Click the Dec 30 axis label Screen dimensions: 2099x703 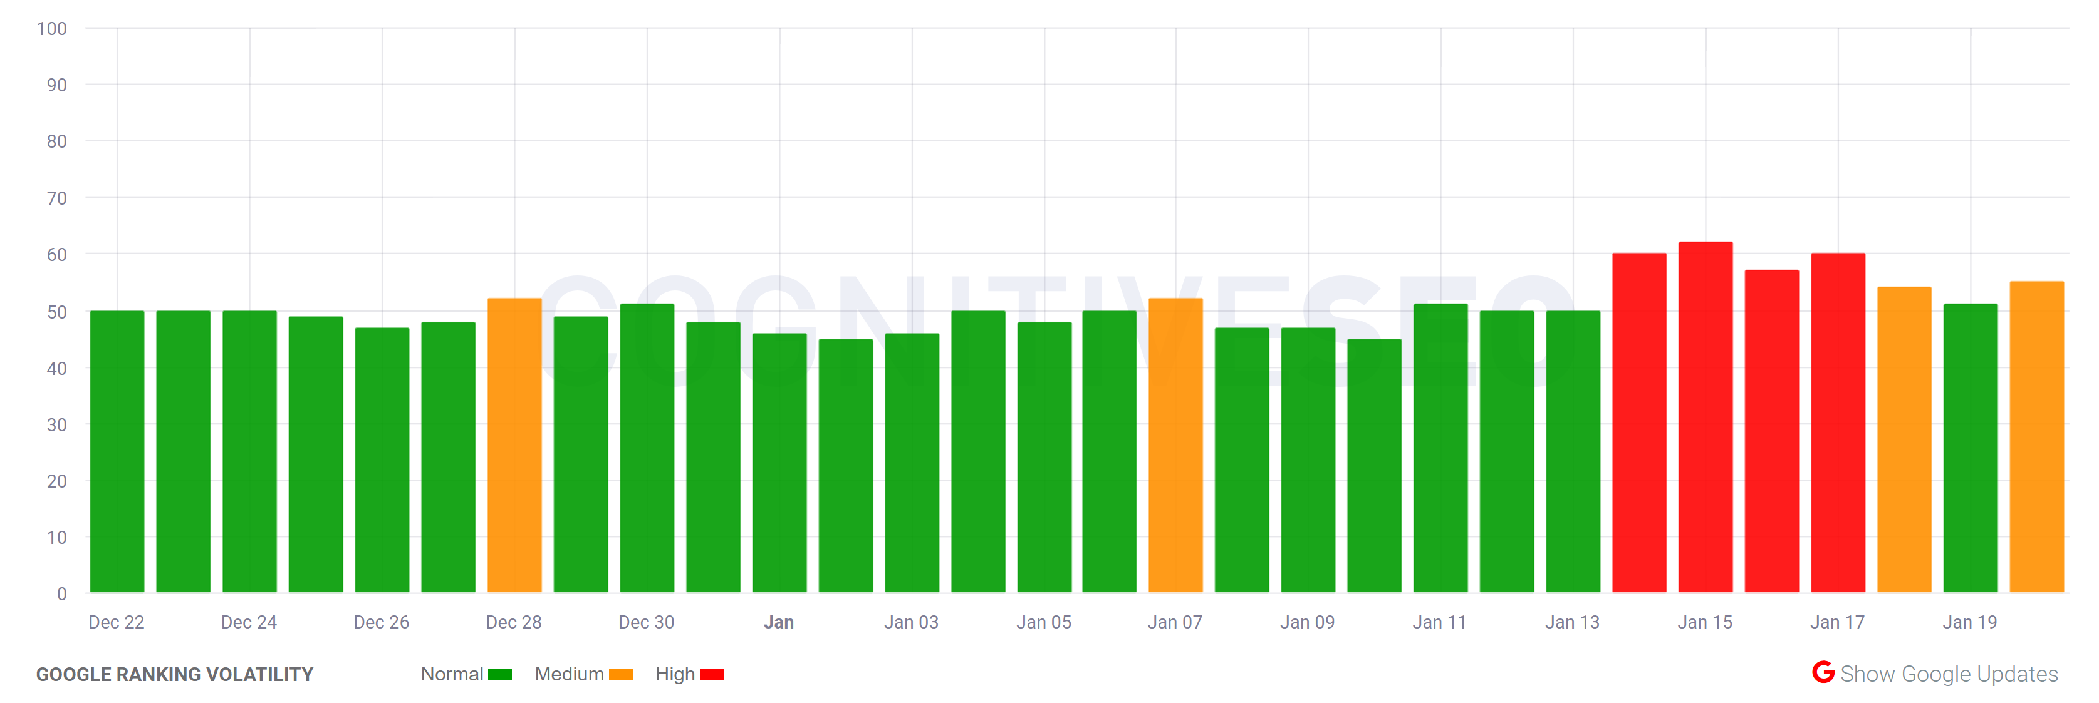click(647, 621)
